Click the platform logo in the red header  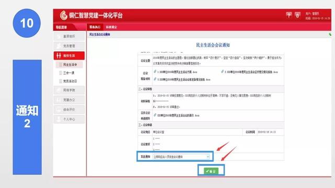[64, 15]
